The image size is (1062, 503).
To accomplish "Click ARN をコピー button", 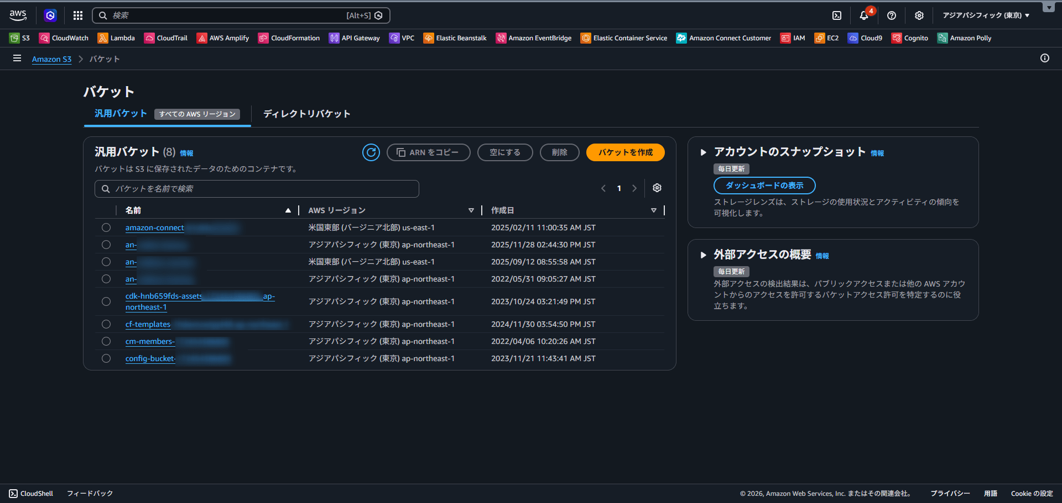I will 429,152.
